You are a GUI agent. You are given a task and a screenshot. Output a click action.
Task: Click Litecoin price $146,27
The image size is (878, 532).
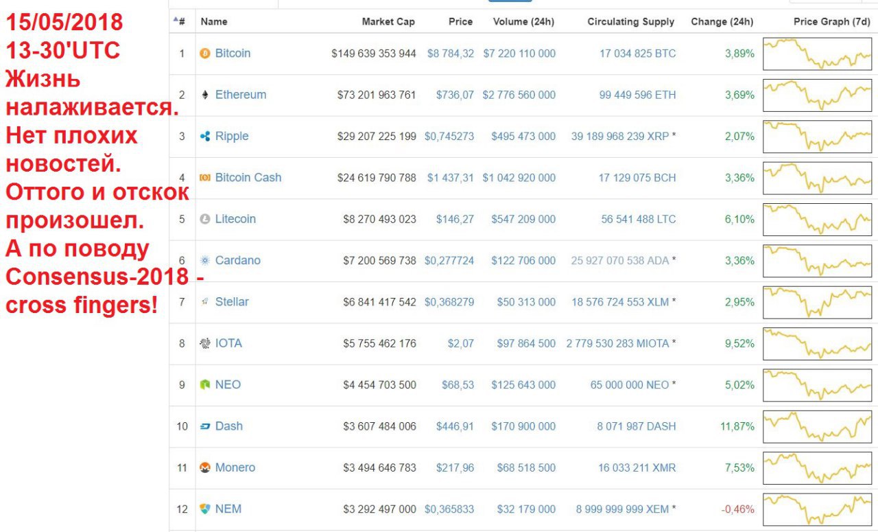(x=455, y=219)
